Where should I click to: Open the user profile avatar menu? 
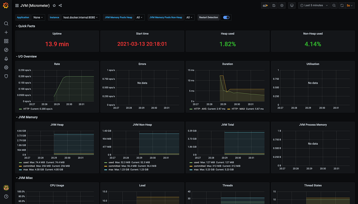tap(6, 188)
